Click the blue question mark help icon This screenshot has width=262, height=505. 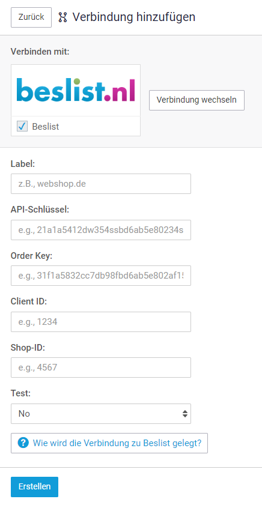23,443
